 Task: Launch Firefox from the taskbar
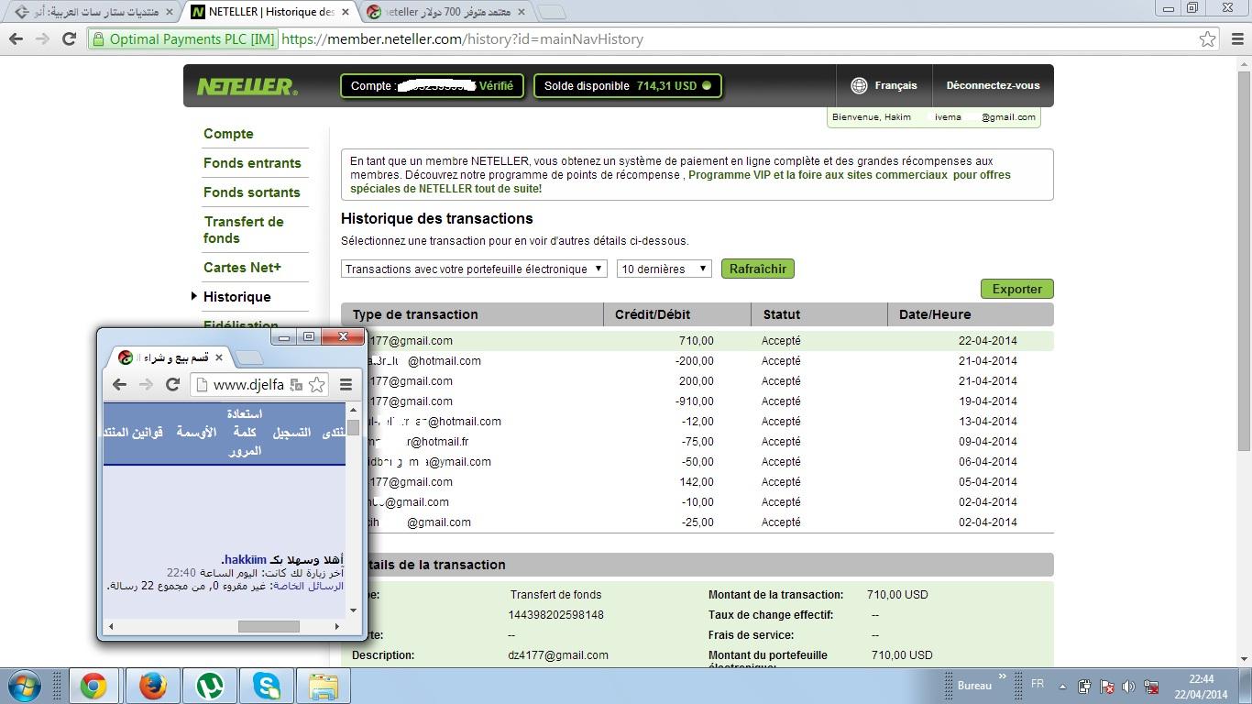tap(152, 686)
